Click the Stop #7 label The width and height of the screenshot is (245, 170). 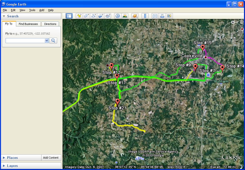tap(207, 71)
